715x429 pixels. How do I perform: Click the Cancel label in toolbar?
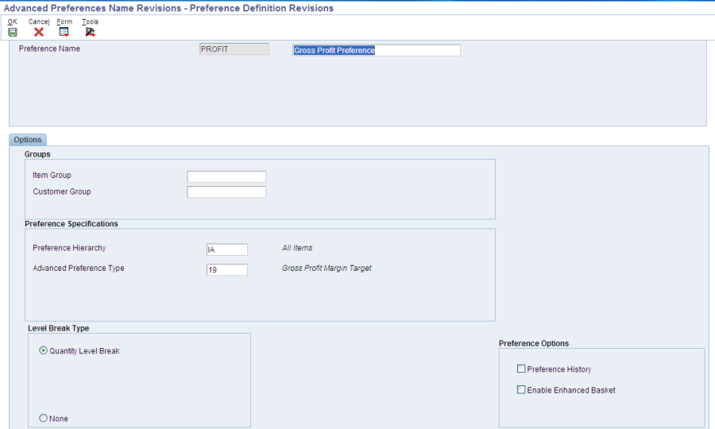[x=39, y=21]
